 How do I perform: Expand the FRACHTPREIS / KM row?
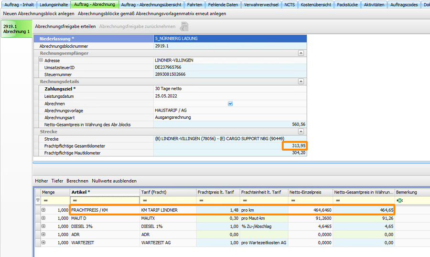43,210
